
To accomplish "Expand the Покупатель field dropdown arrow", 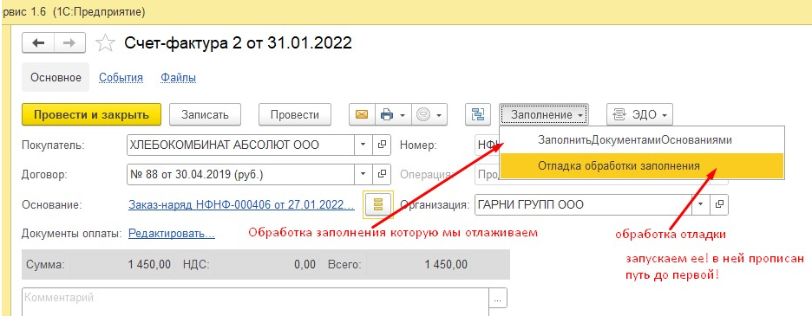I will (x=363, y=145).
